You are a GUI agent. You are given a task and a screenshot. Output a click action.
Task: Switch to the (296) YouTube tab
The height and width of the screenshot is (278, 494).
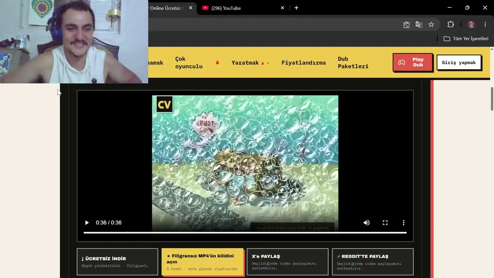click(x=243, y=8)
